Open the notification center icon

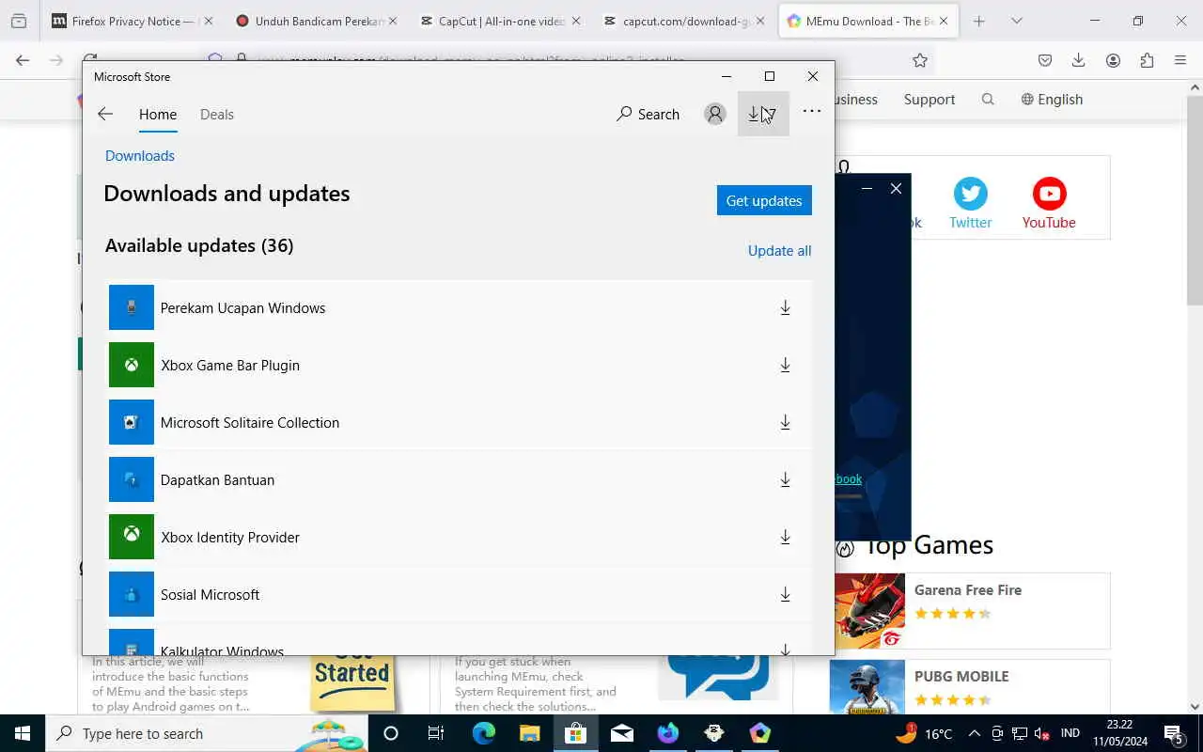point(1175,733)
